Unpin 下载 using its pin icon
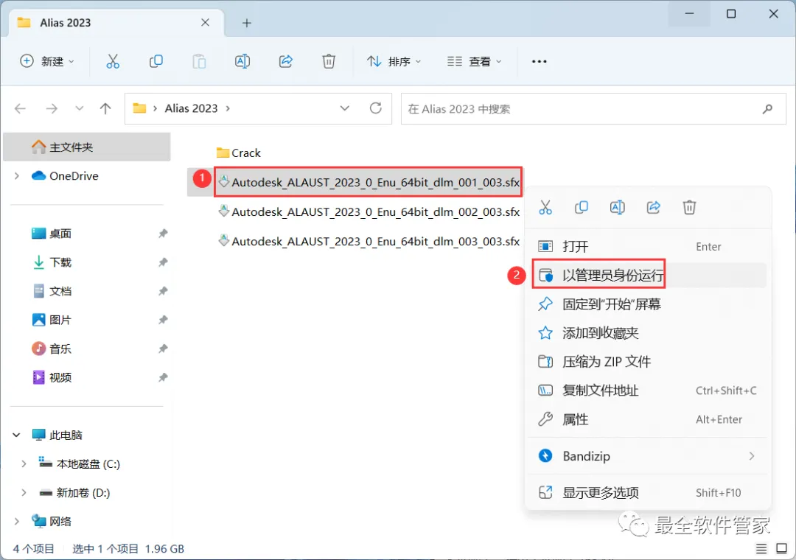 tap(163, 262)
